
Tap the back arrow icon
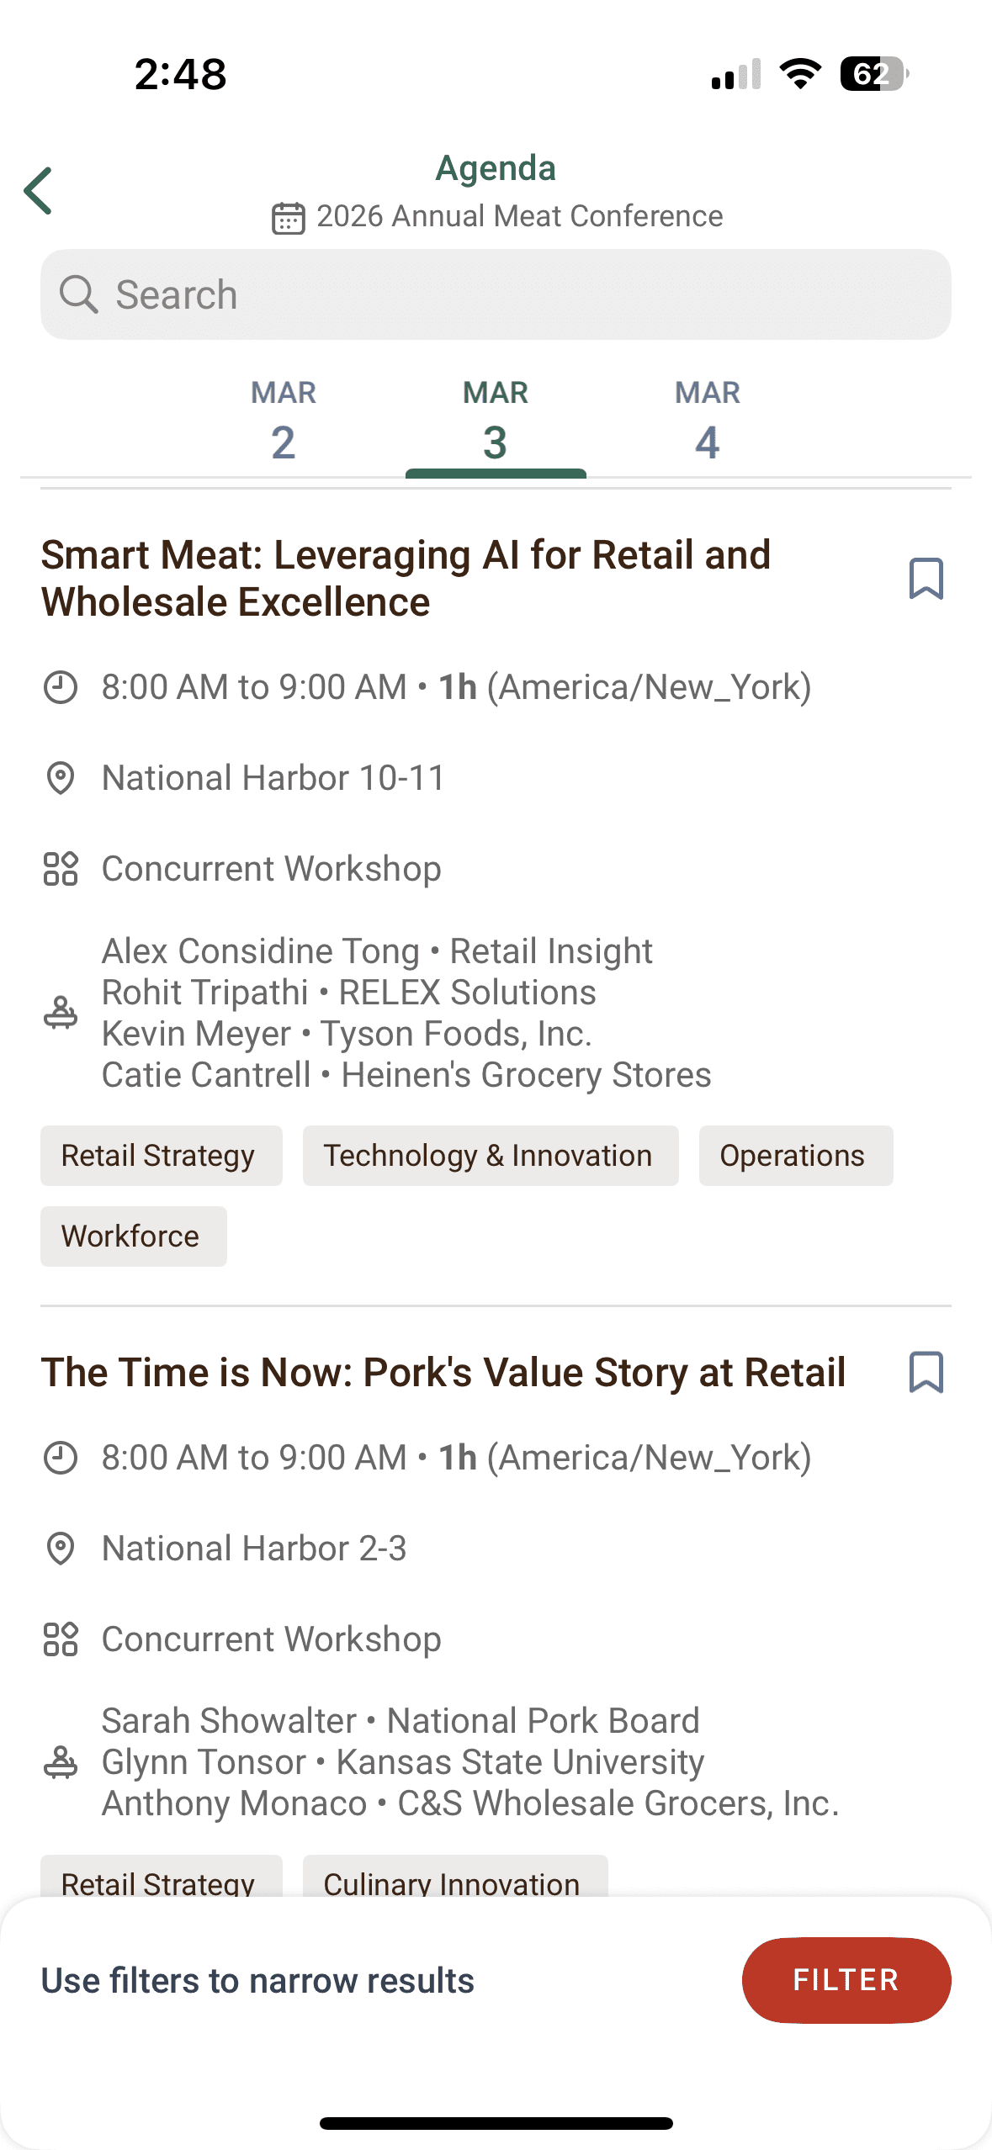click(39, 191)
